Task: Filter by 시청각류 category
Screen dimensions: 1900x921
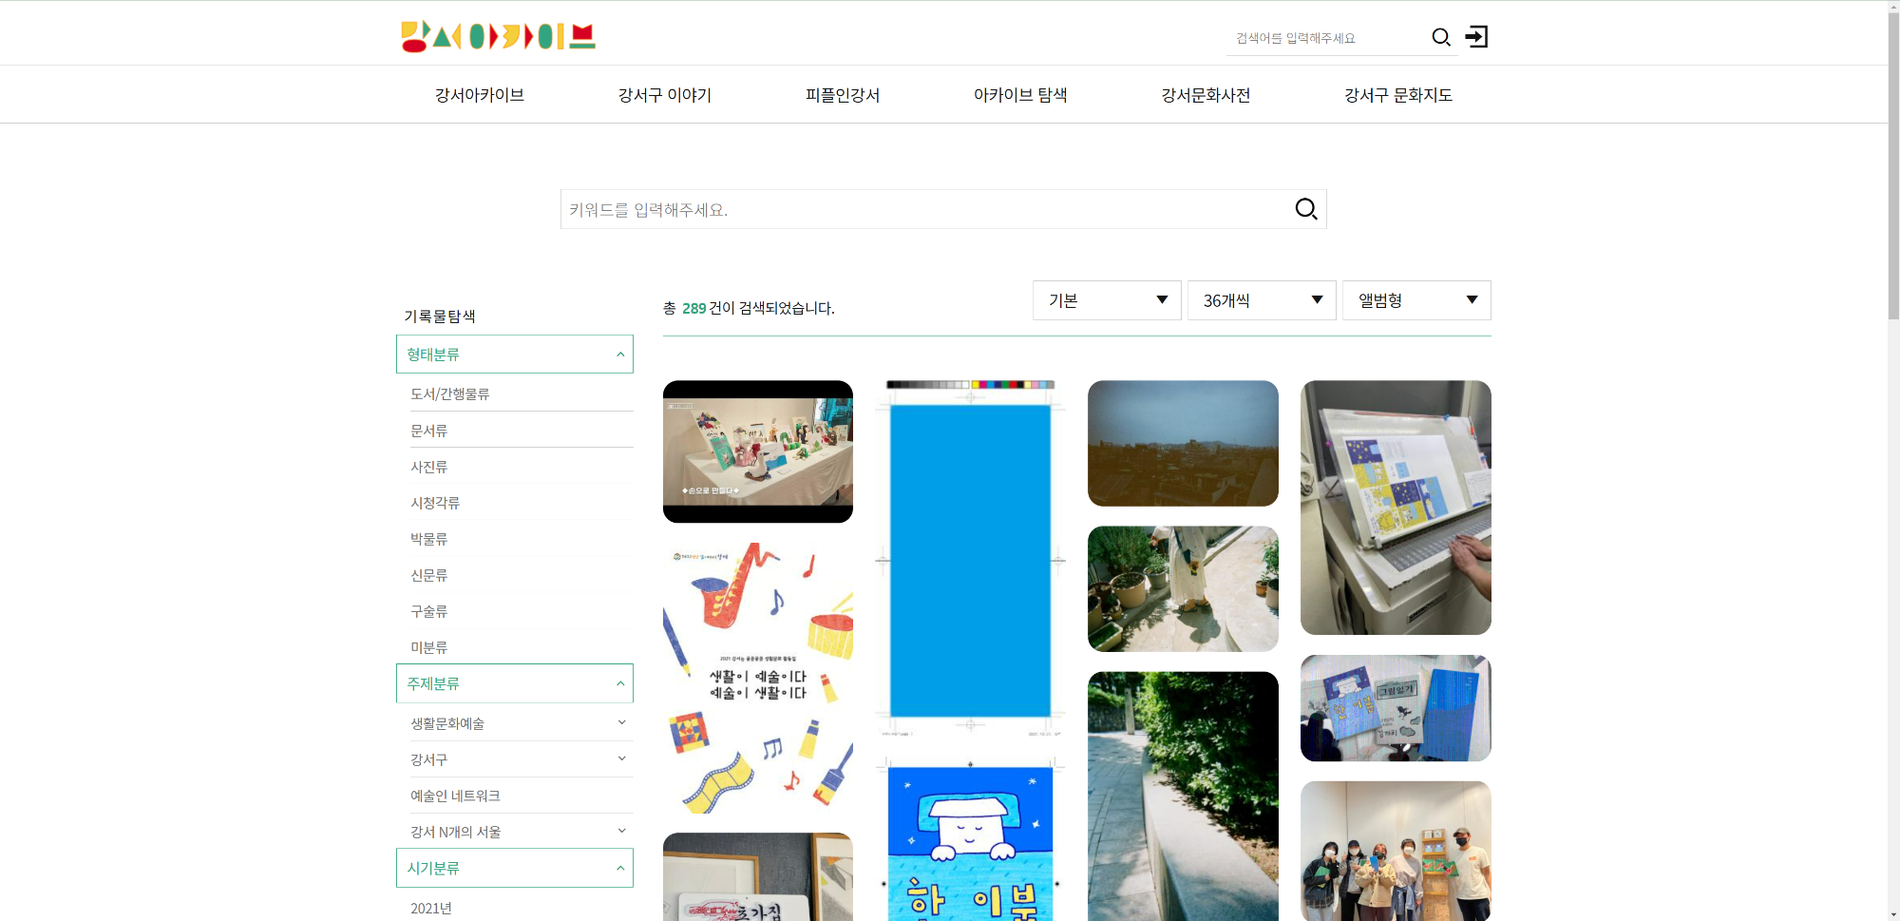Action: [x=435, y=503]
